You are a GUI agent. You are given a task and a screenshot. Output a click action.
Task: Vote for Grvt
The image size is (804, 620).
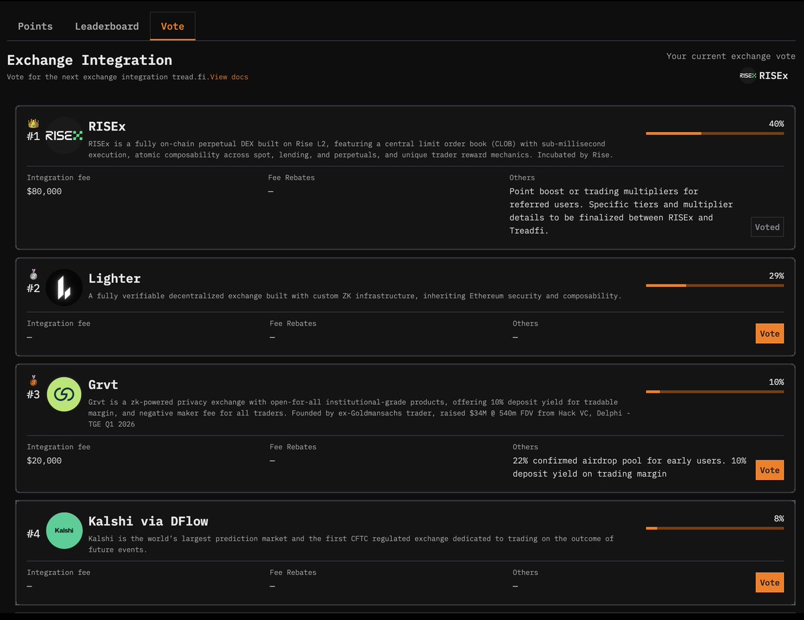(770, 471)
